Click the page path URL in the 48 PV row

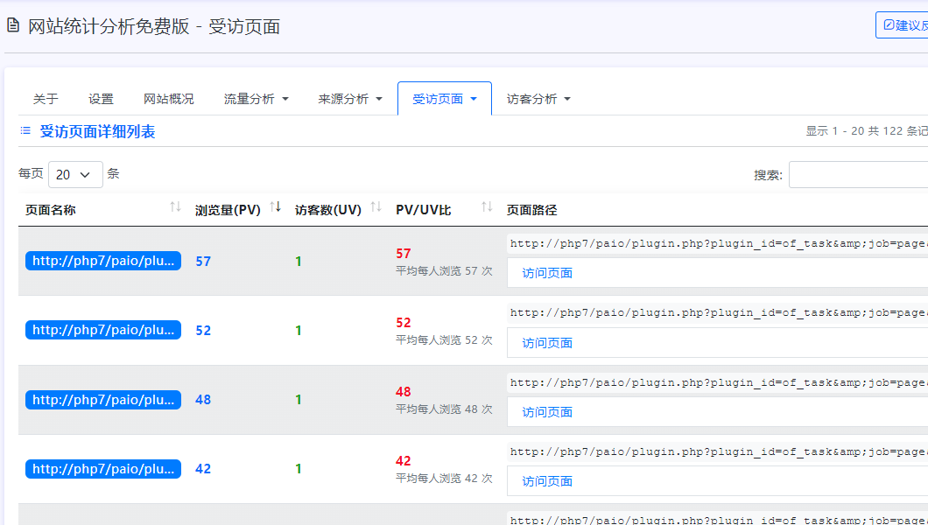point(719,382)
